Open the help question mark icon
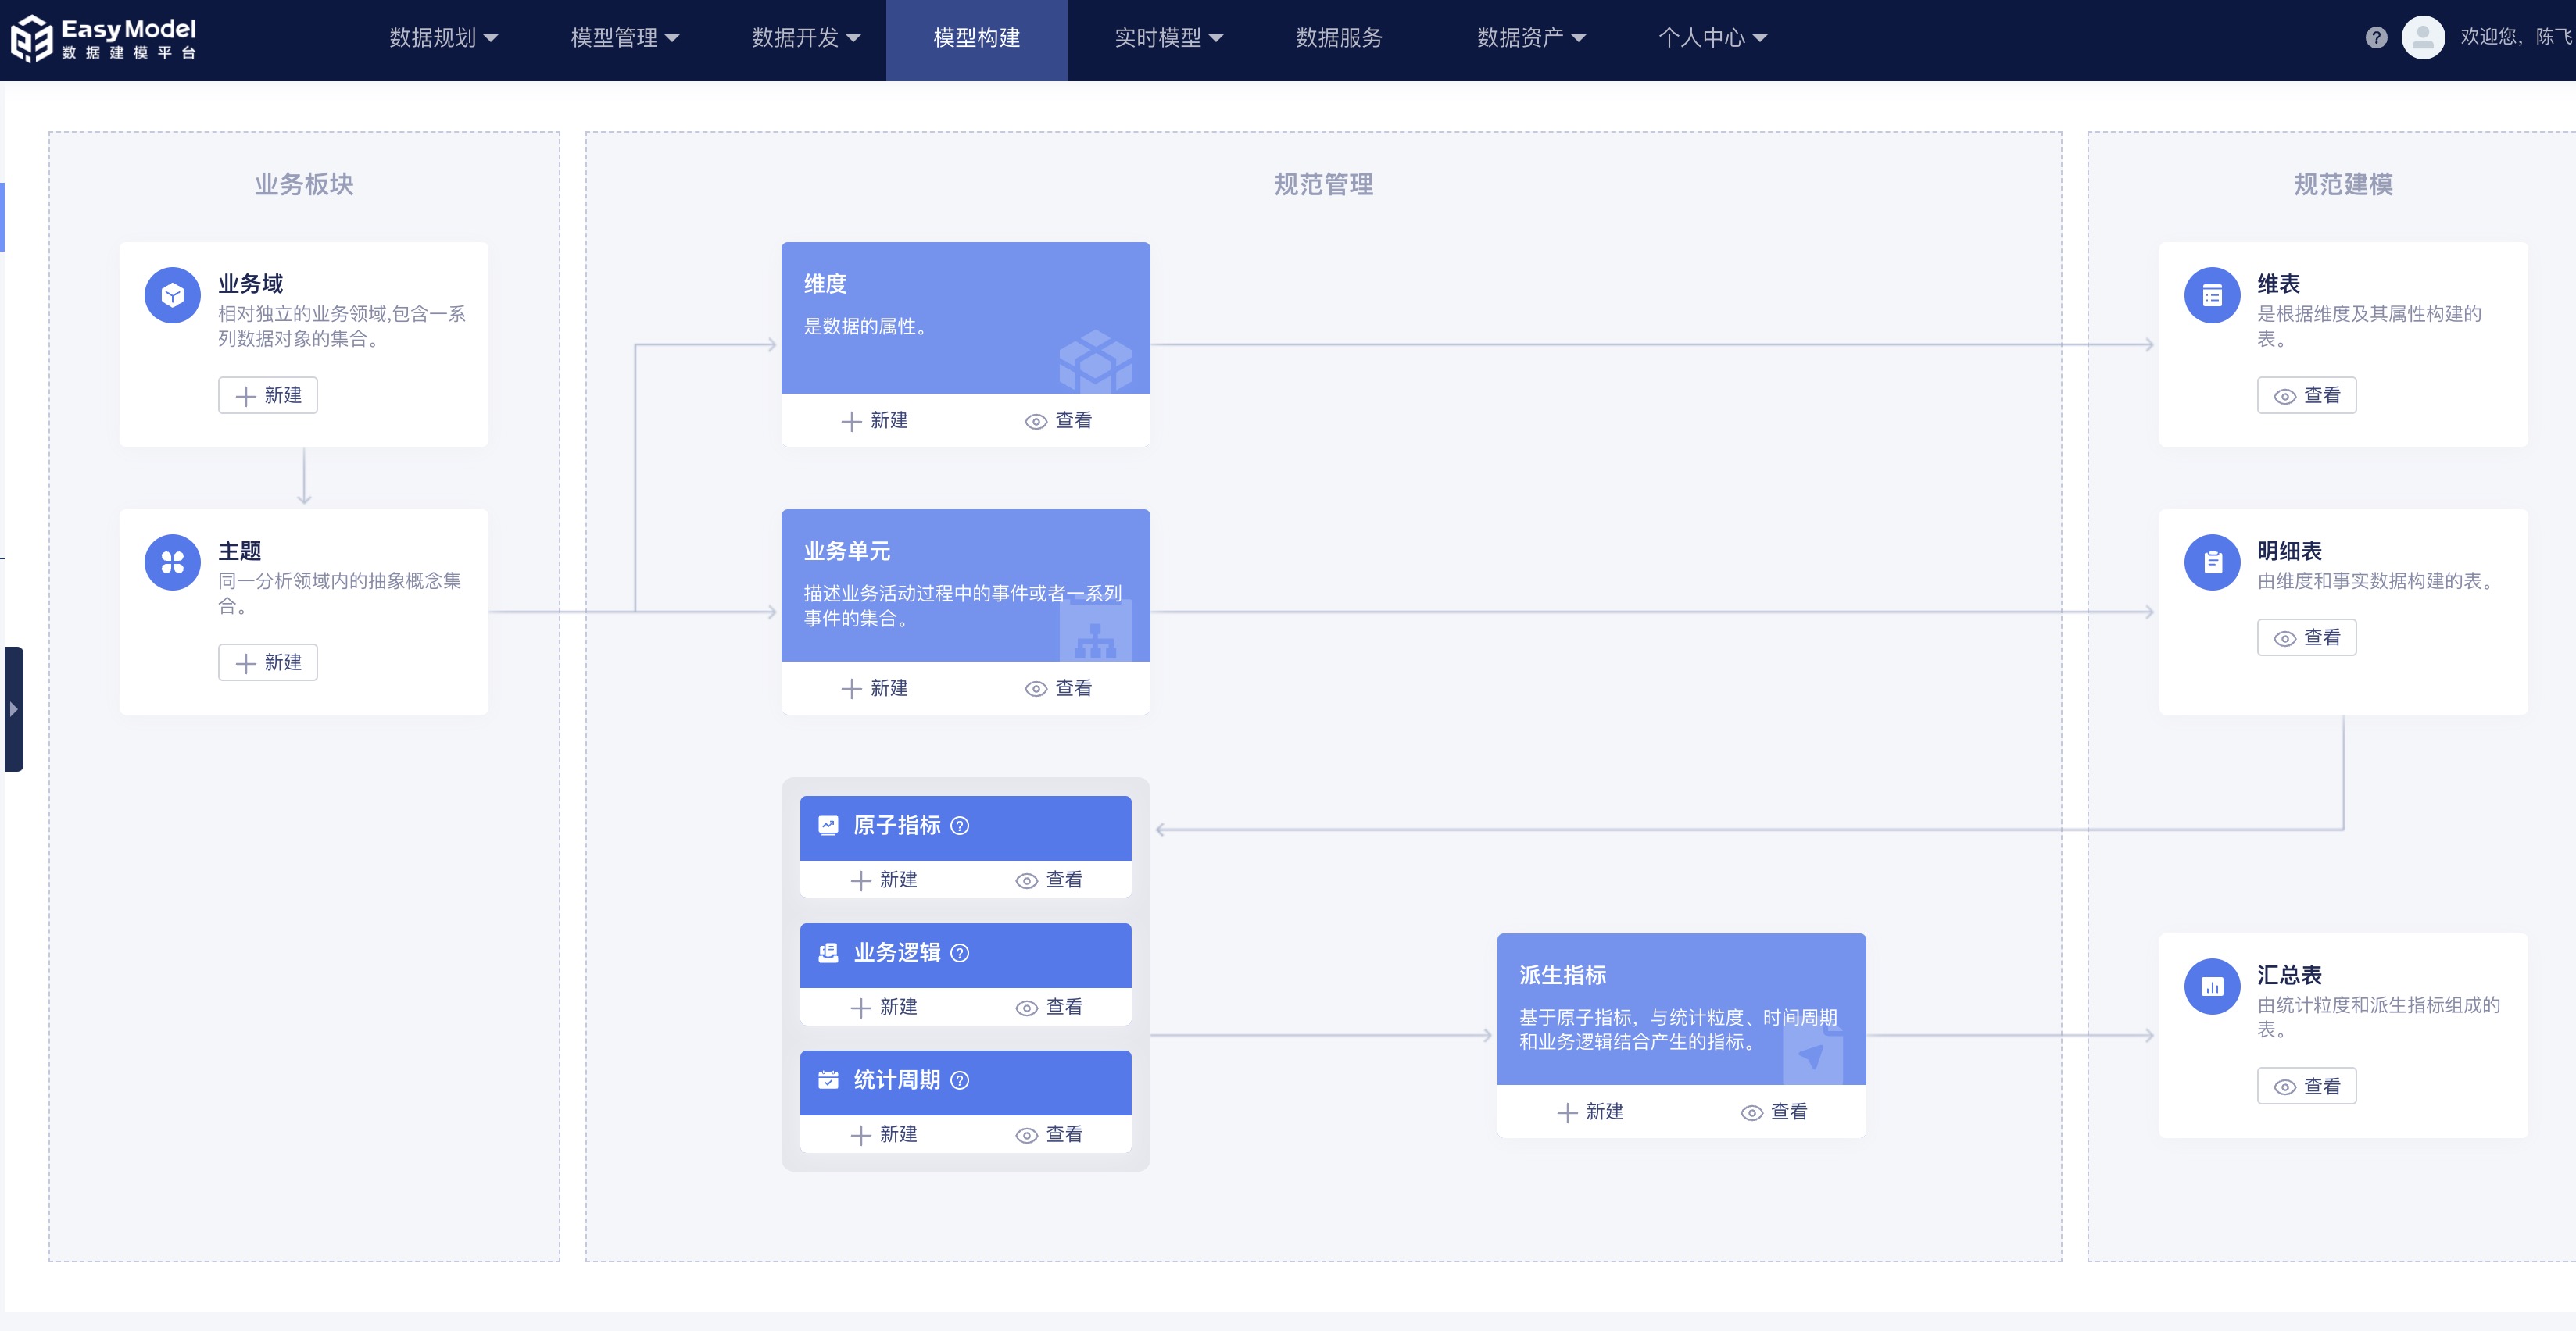Image resolution: width=2576 pixels, height=1331 pixels. tap(2376, 38)
